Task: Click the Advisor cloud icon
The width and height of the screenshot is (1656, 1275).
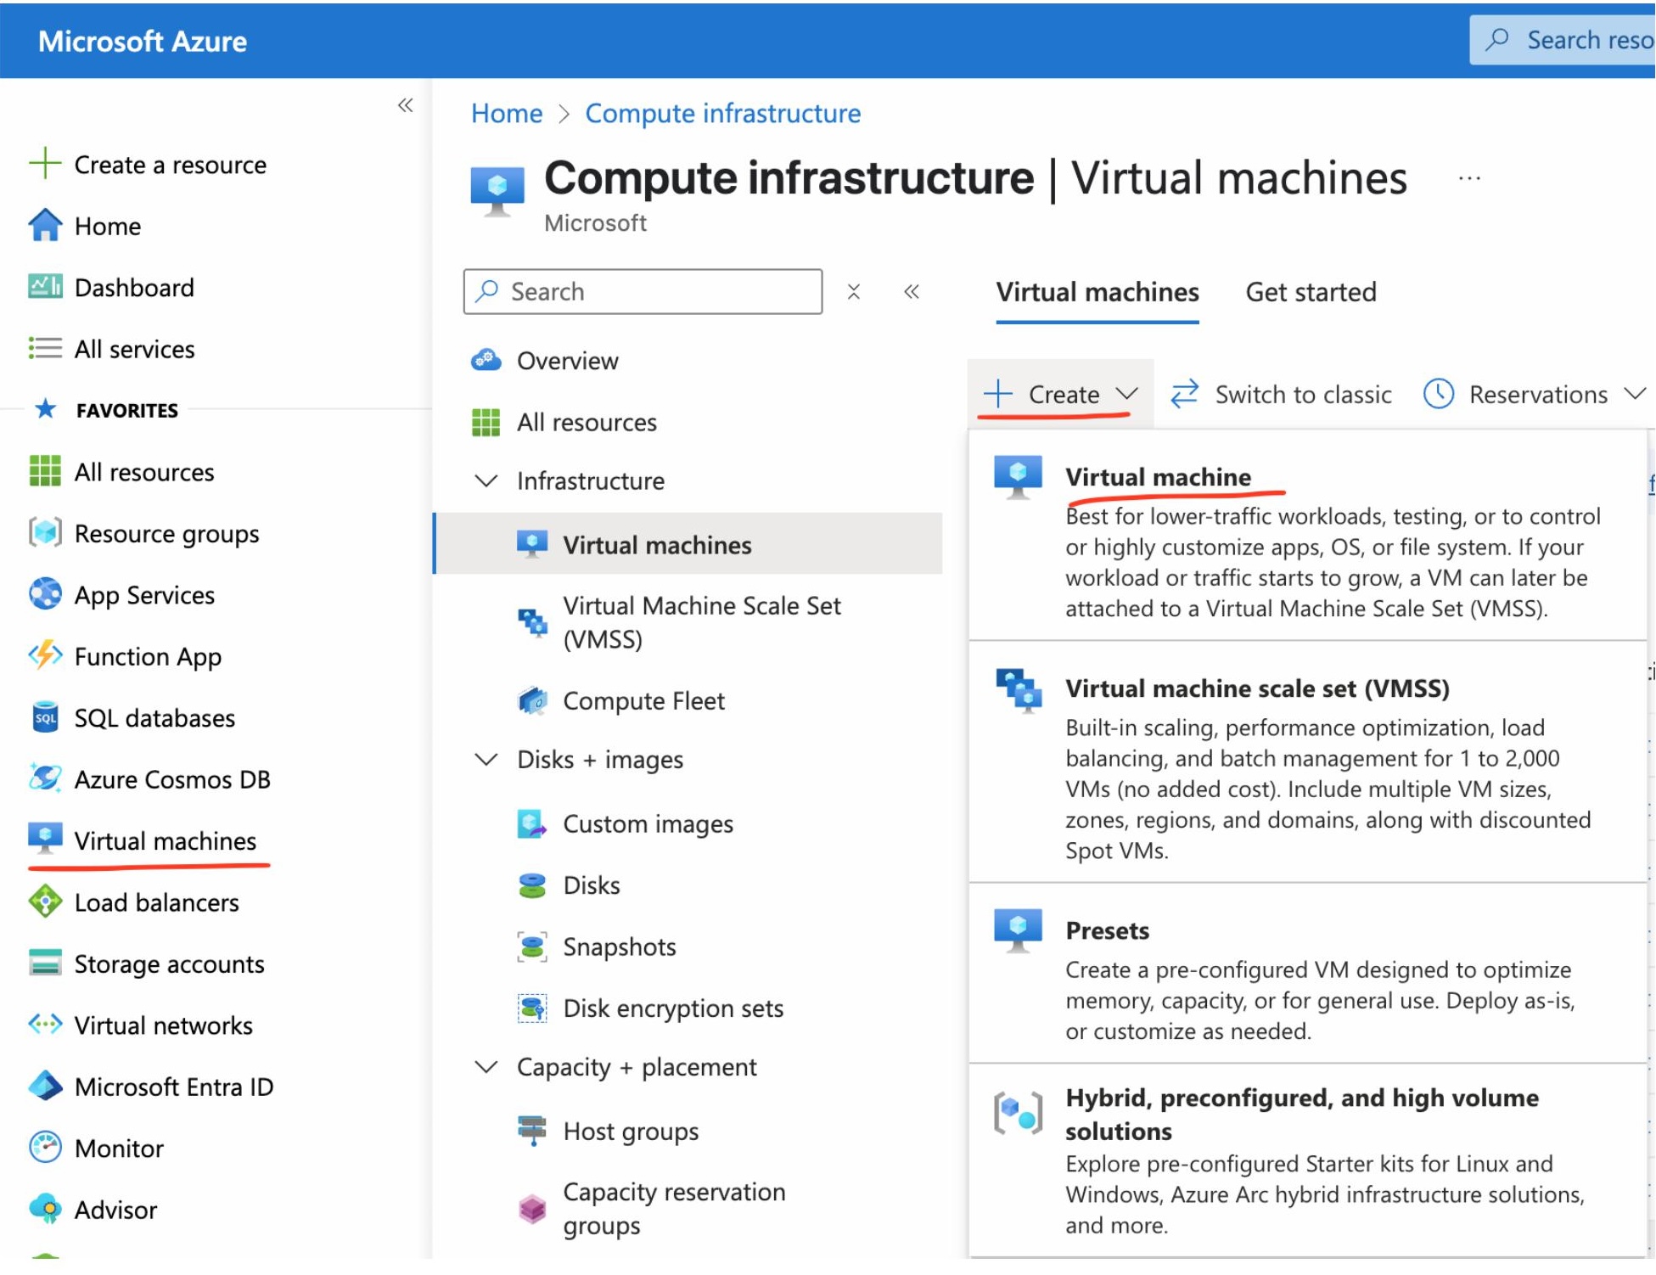Action: click(x=45, y=1209)
